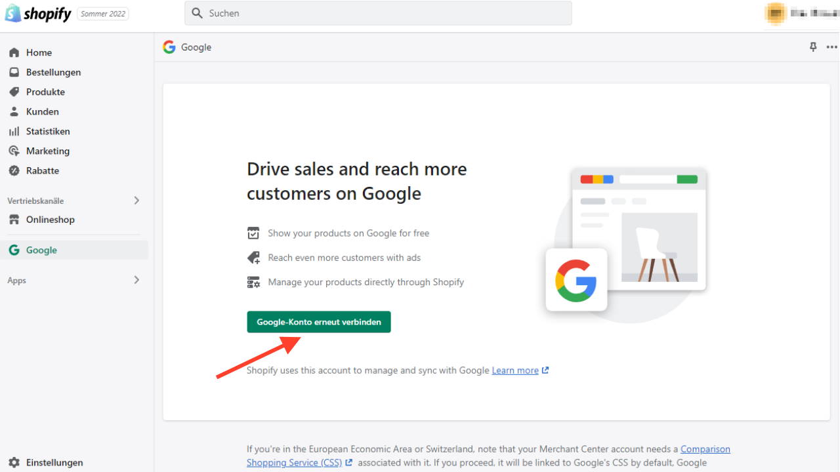Click 'Manage your products directly through Shopify'
Image resolution: width=840 pixels, height=472 pixels.
click(366, 282)
